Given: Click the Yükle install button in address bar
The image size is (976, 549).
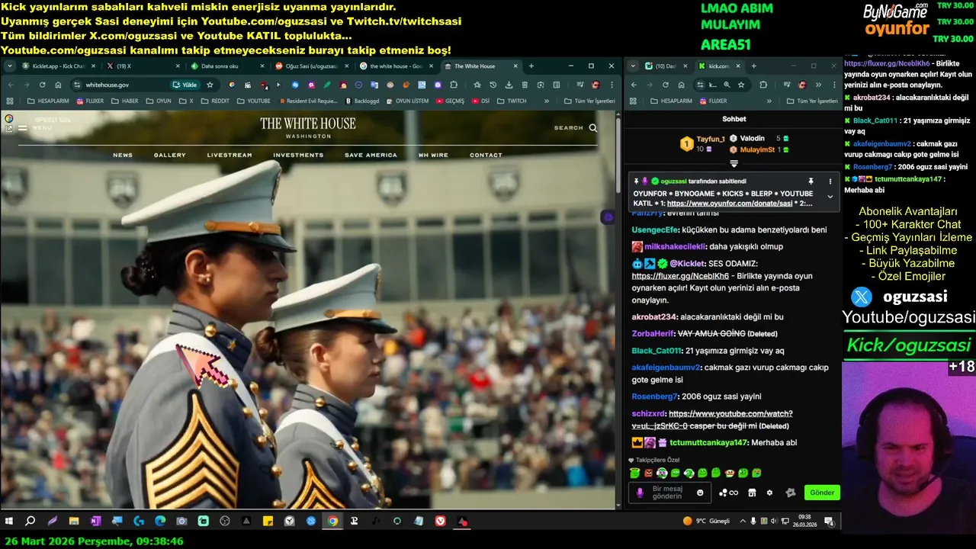Looking at the screenshot, I should 187,85.
